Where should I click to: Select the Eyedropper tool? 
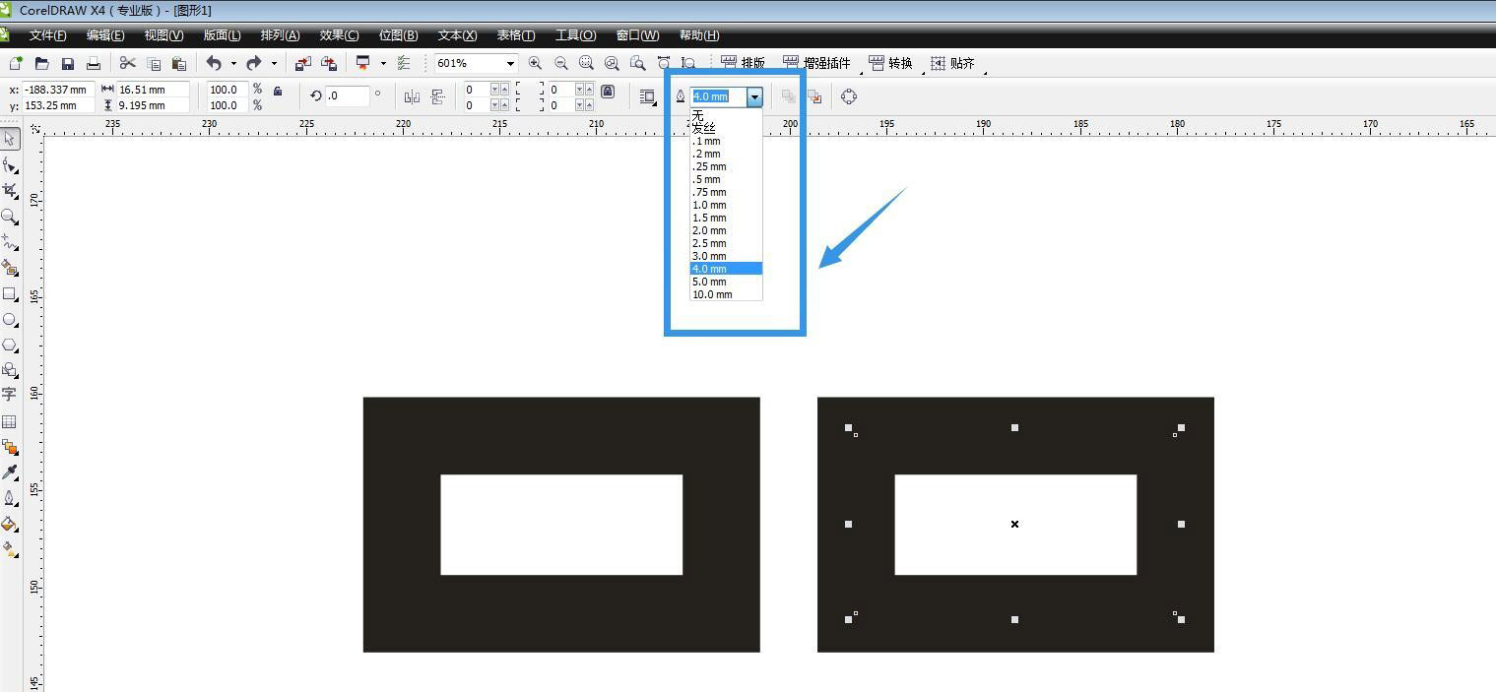(10, 472)
